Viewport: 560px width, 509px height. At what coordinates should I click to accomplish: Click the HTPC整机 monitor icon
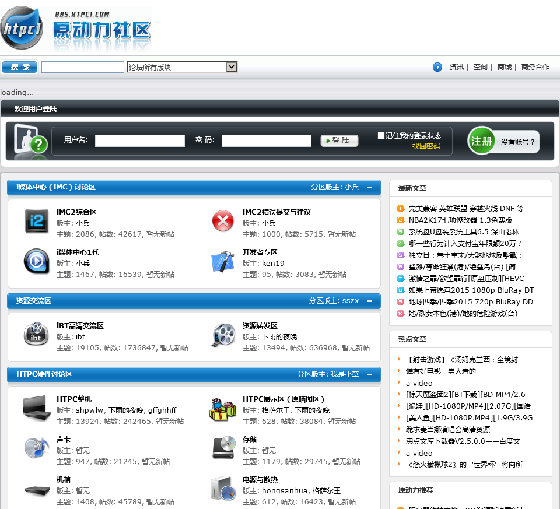coord(36,408)
